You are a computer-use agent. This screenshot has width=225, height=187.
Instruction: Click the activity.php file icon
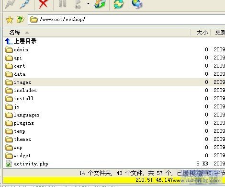click(x=9, y=164)
